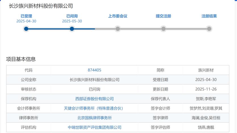Select the 提交注册 stage label
The height and width of the screenshot is (133, 237).
(163, 16)
